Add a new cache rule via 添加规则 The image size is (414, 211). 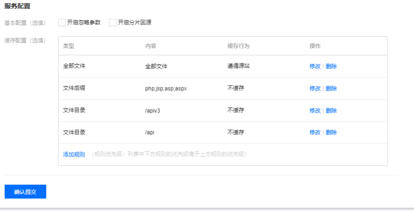pos(74,154)
